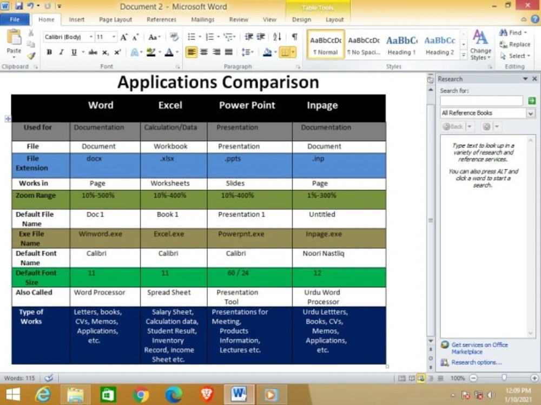Open the File tab

click(x=15, y=19)
